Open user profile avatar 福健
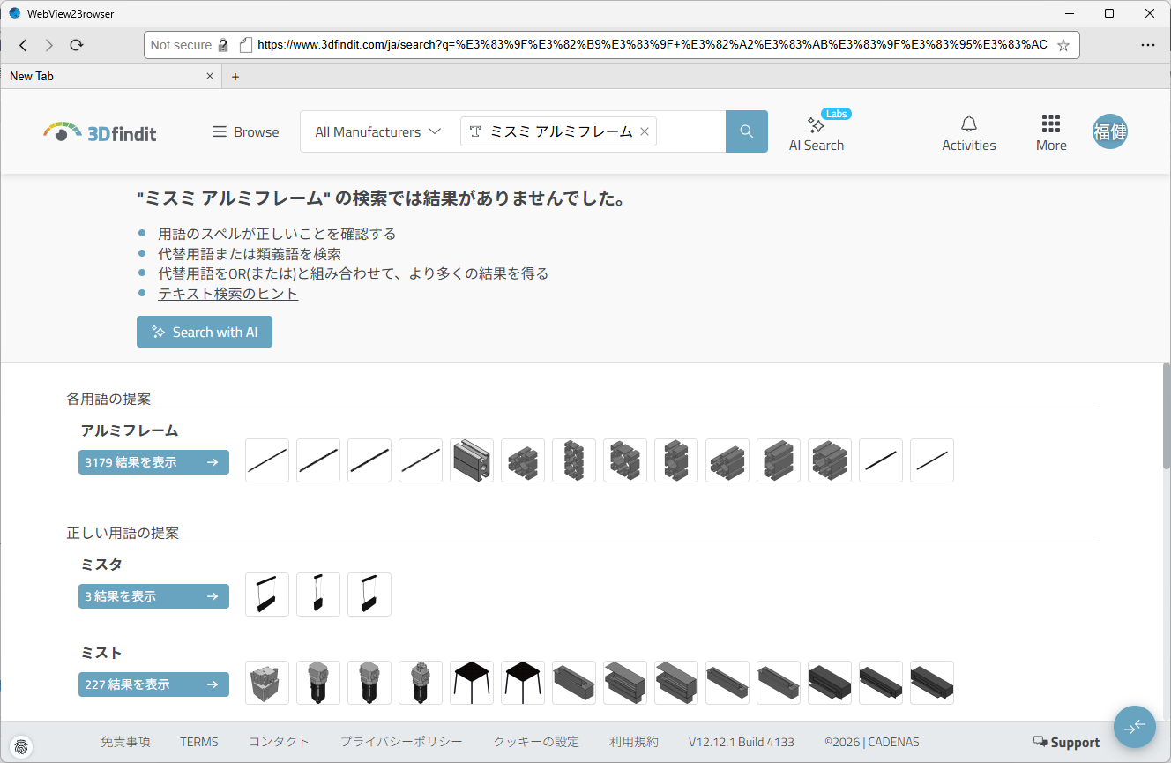 (x=1109, y=131)
